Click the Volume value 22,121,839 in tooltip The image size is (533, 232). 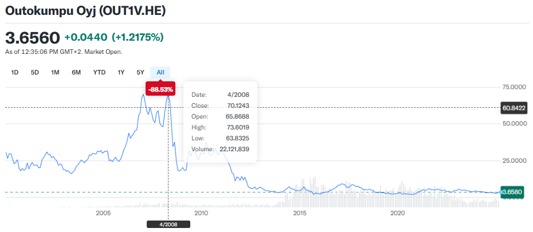tap(238, 149)
